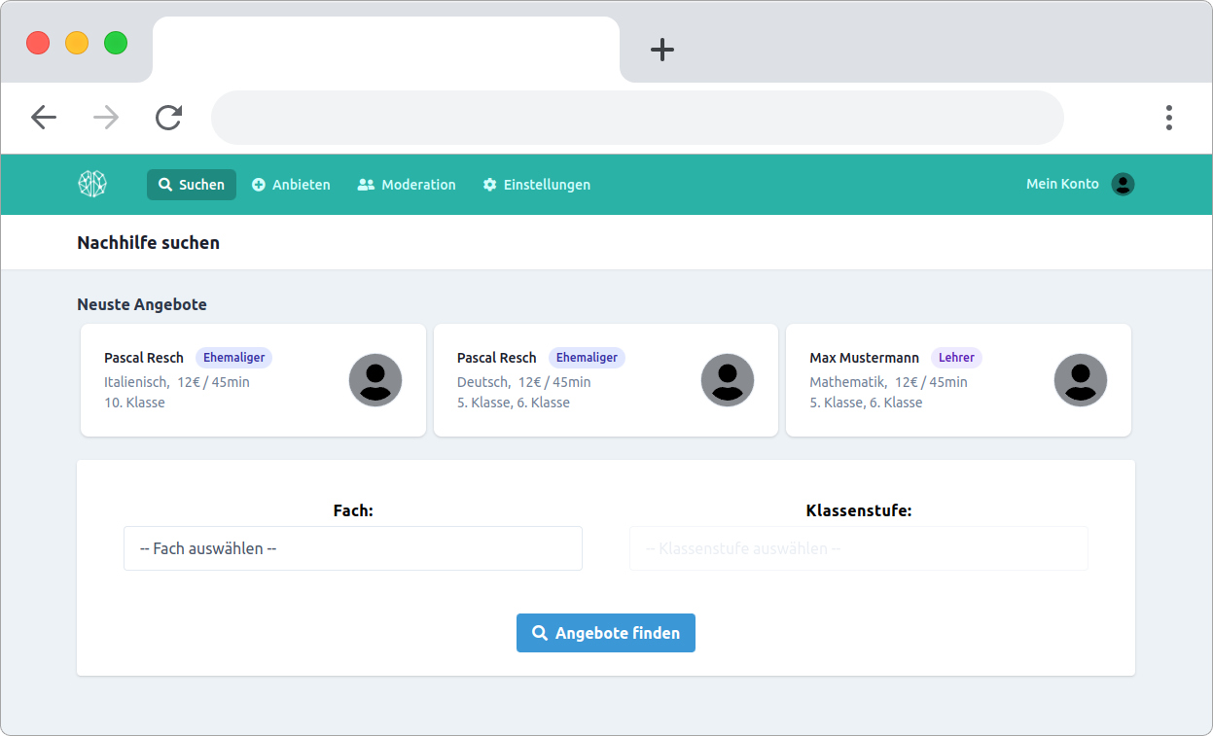Click the Lehrer badge on Max Mustermann's card
The height and width of the screenshot is (736, 1213).
[x=956, y=357]
